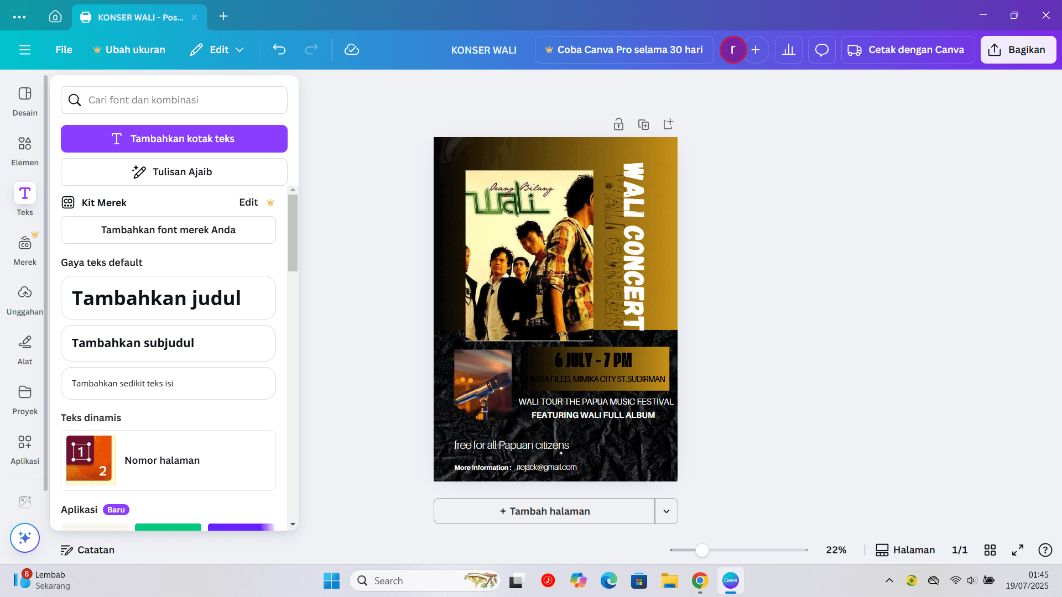Open Ubah ukuran resize menu
The width and height of the screenshot is (1062, 597).
coord(129,50)
